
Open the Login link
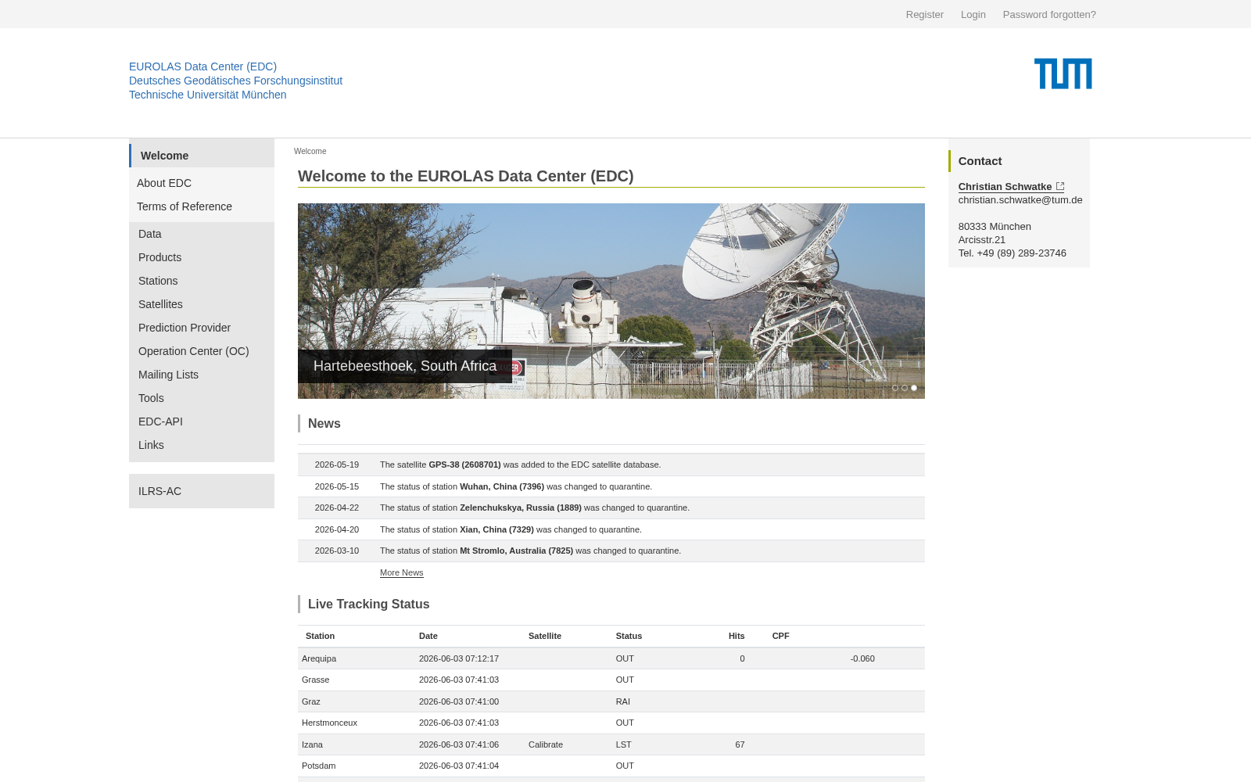(x=973, y=14)
